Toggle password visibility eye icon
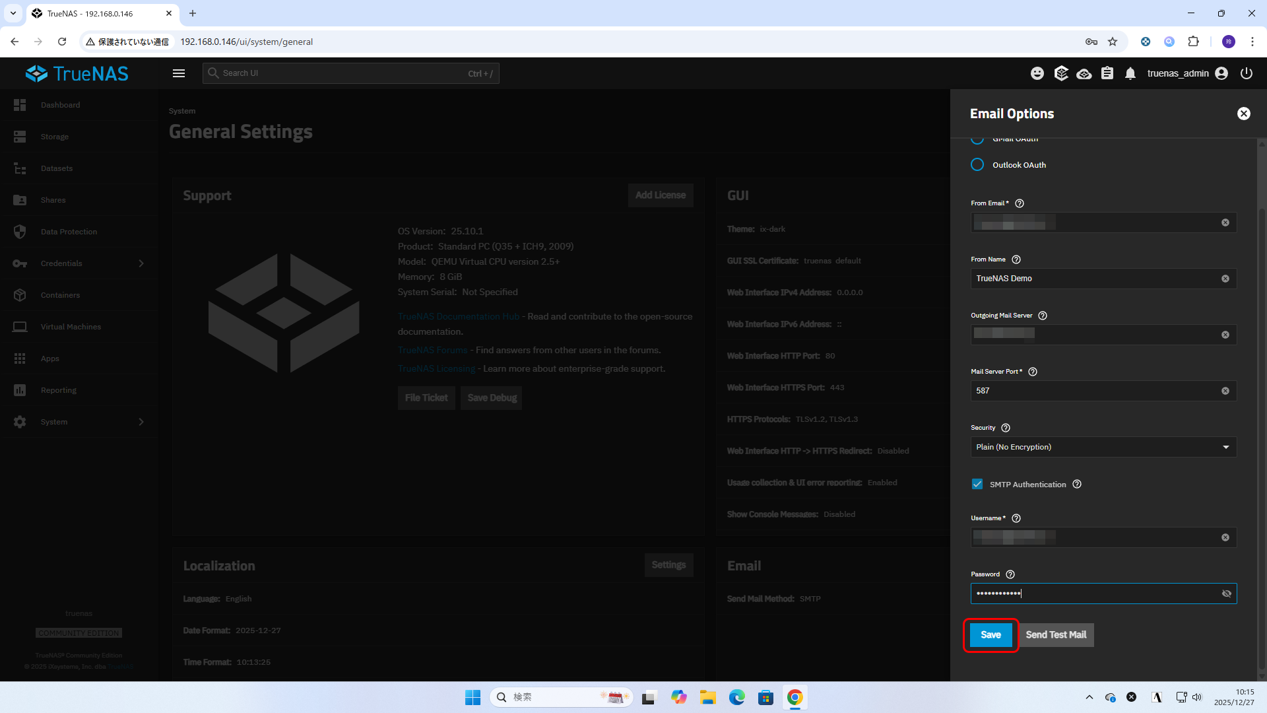The width and height of the screenshot is (1267, 713). (1226, 594)
